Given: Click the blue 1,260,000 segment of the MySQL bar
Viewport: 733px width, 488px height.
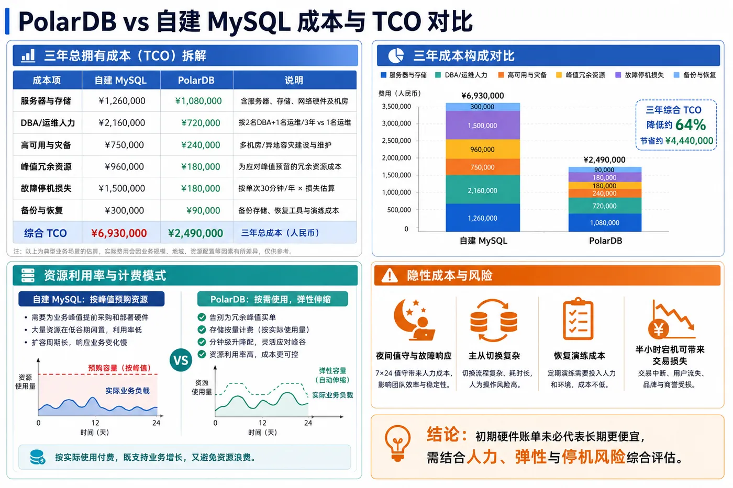Looking at the screenshot, I should point(483,218).
